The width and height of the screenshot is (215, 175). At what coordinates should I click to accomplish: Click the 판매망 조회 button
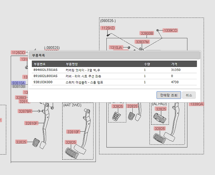coord(169,95)
